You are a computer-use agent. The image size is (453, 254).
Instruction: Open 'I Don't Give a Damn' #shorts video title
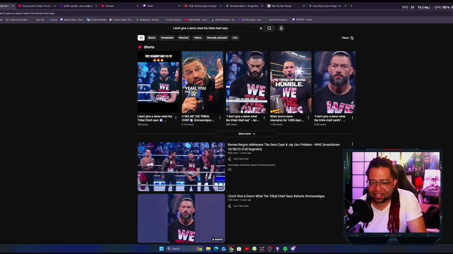[276, 196]
